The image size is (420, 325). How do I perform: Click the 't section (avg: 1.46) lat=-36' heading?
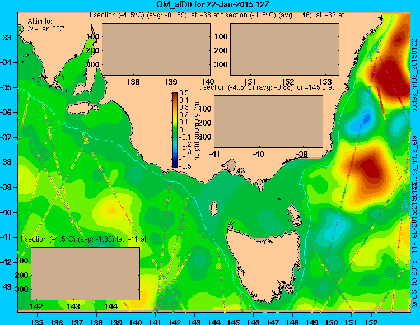(x=283, y=15)
